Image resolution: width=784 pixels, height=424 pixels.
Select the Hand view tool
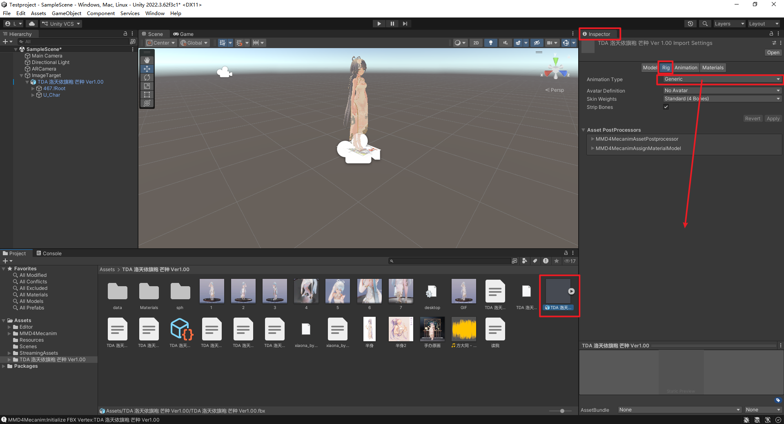click(147, 60)
